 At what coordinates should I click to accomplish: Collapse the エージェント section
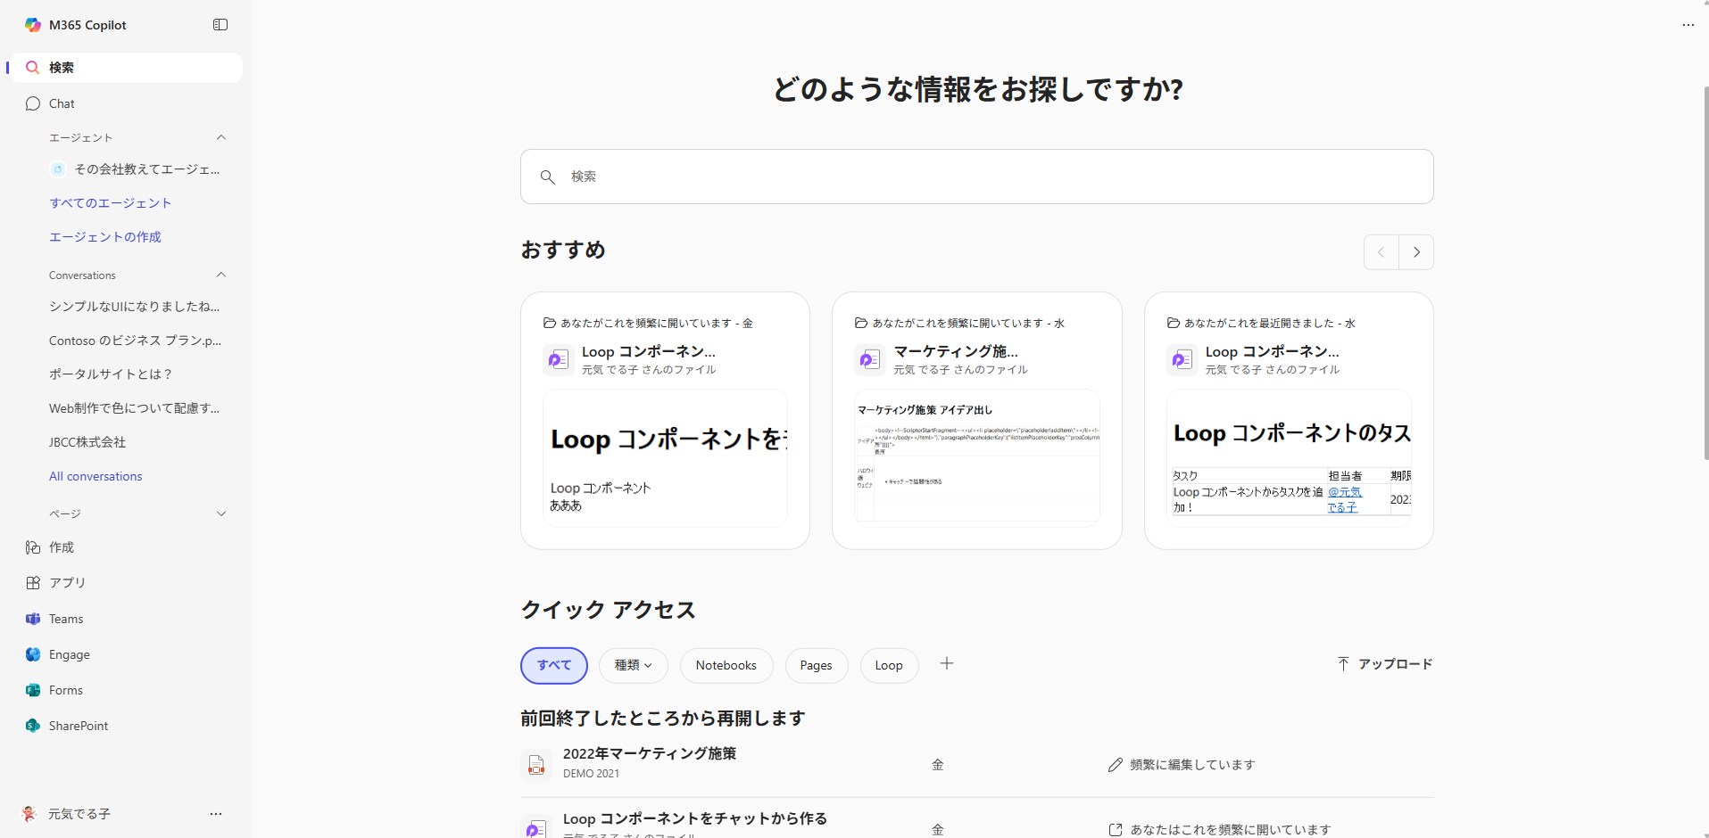click(x=221, y=137)
